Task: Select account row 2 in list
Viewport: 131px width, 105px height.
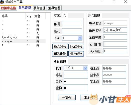Action: [24, 29]
